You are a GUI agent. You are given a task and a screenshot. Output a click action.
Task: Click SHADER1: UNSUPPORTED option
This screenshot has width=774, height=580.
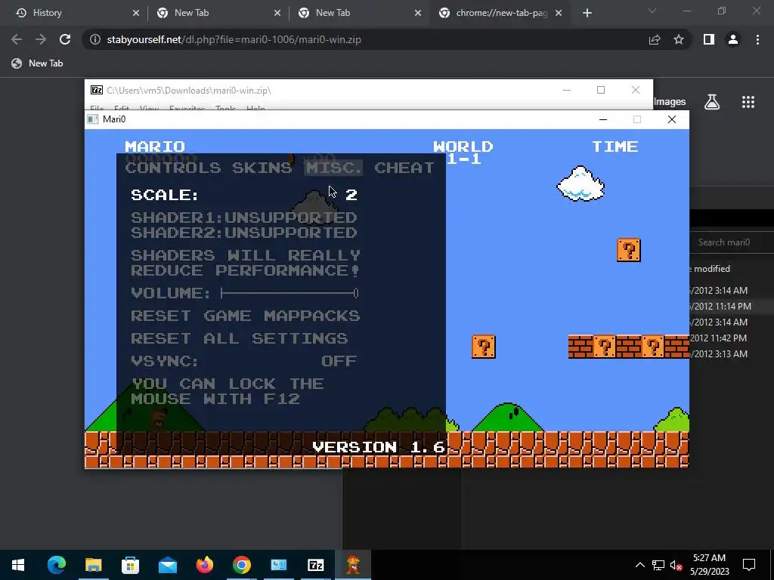[x=244, y=217]
